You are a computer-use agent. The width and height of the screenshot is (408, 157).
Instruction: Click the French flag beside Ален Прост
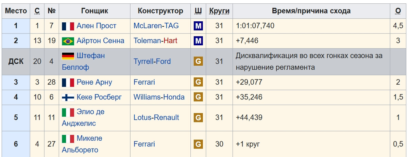[68, 26]
